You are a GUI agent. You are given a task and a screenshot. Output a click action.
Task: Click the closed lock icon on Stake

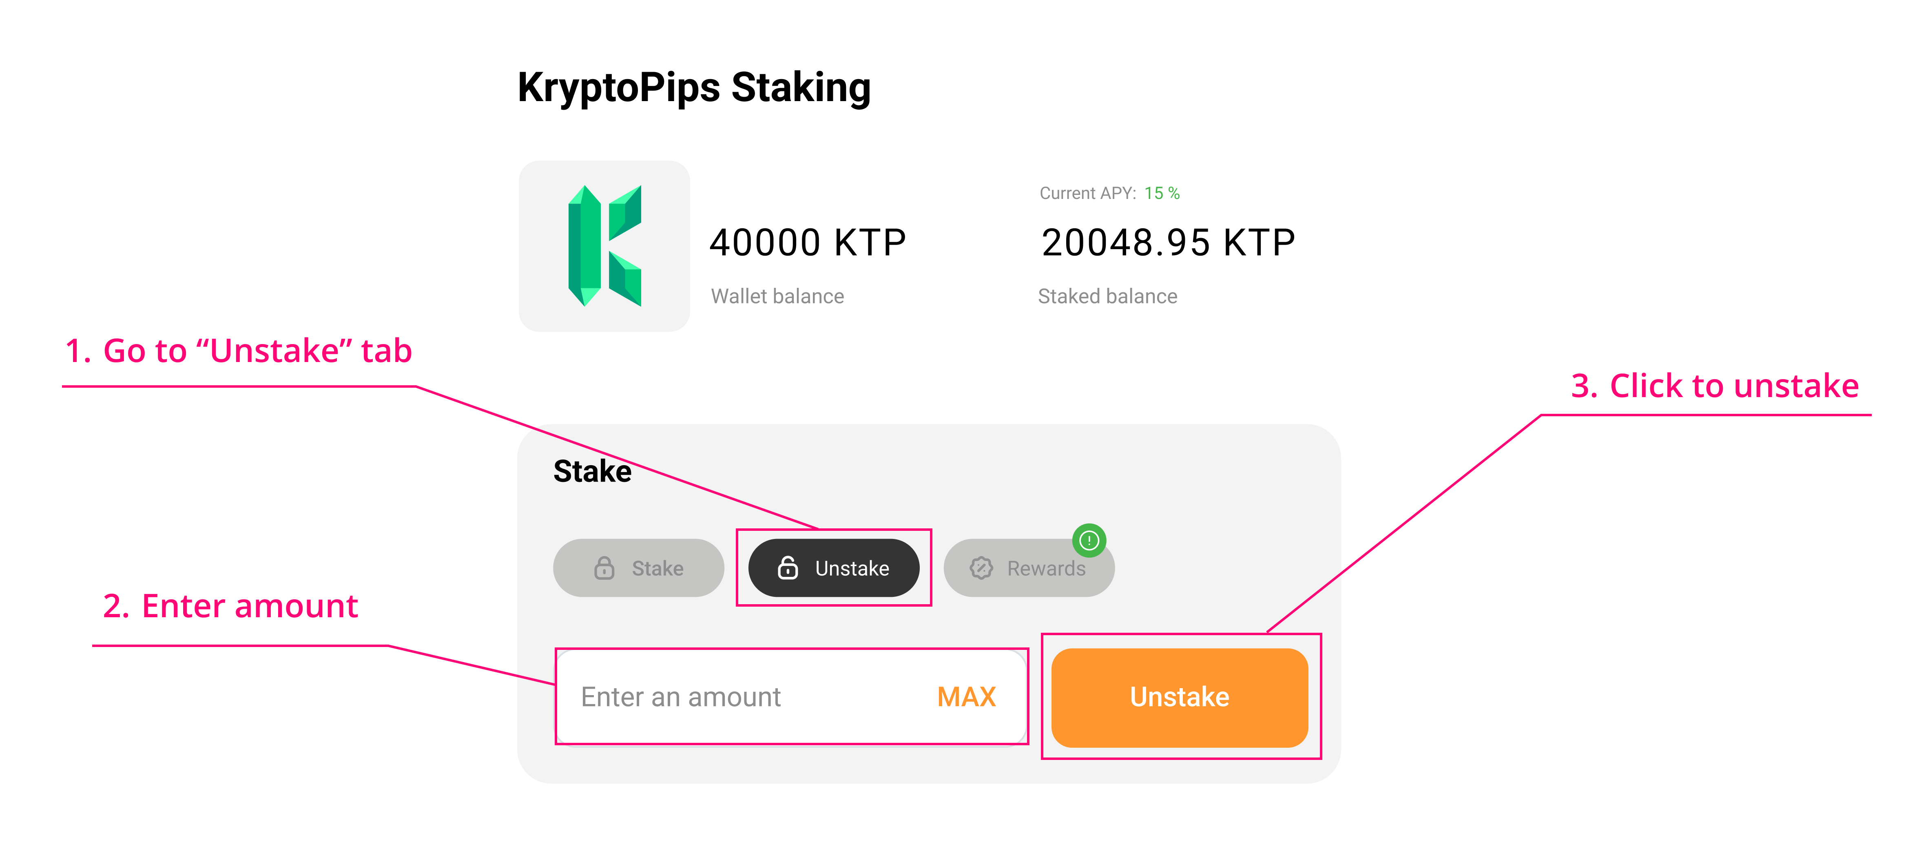pos(604,568)
